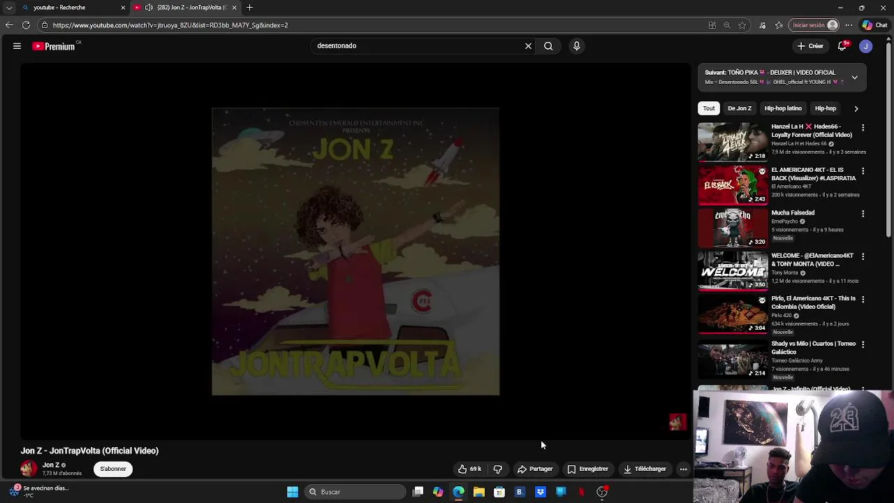The image size is (894, 503).
Task: Open Jon Z channel name link
Action: pyautogui.click(x=50, y=465)
